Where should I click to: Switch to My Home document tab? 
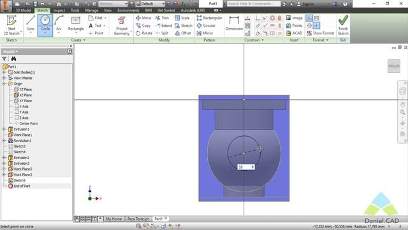coord(113,218)
